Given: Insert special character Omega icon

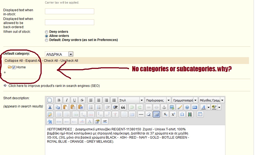Looking at the screenshot, I should [x=182, y=115].
